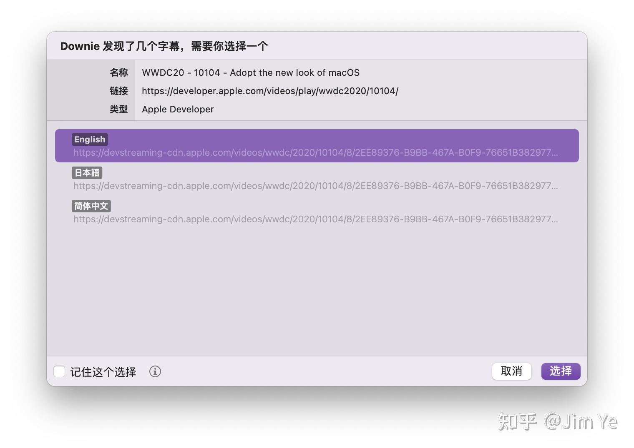Click the URL under the English subtitle
Image resolution: width=634 pixels, height=448 pixels.
pyautogui.click(x=316, y=152)
